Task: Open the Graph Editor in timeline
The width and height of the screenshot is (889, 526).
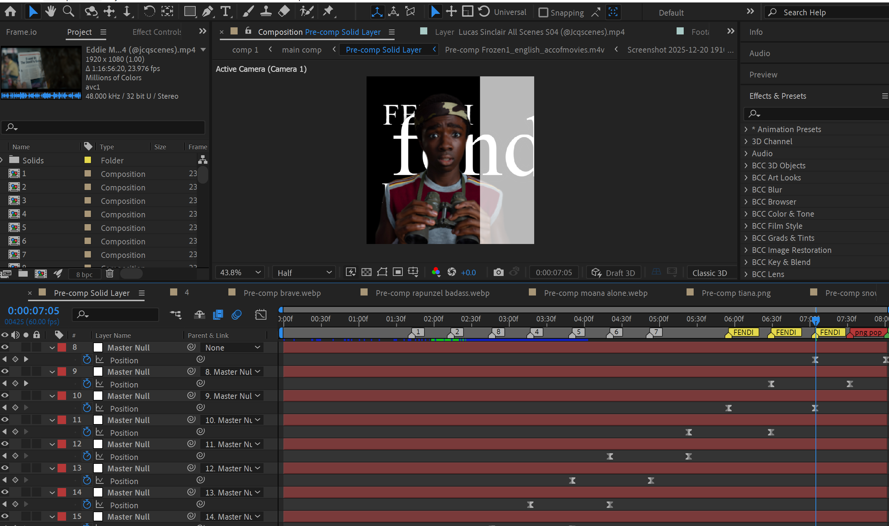Action: tap(261, 315)
